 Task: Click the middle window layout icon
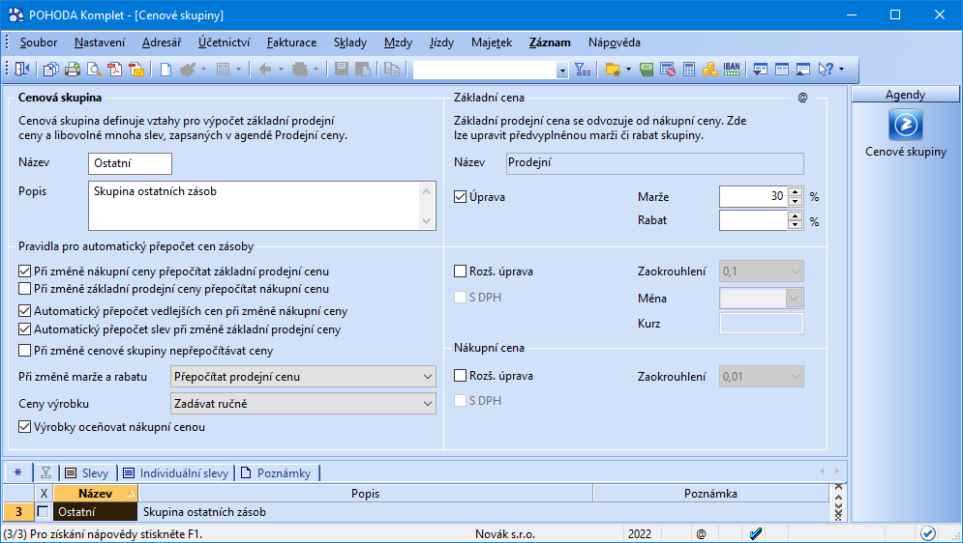tap(782, 70)
